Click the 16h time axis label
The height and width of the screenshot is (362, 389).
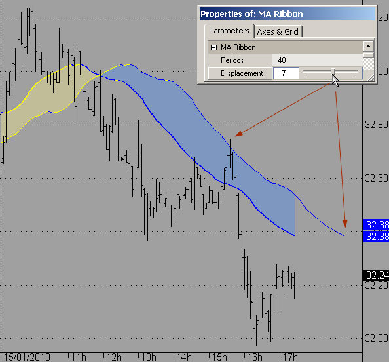tap(255, 357)
